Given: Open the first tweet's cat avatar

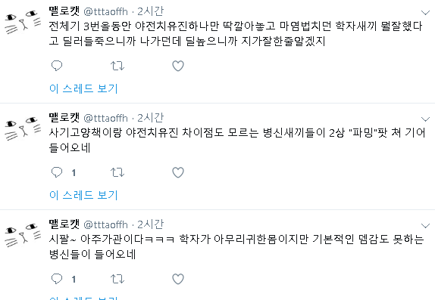Looking at the screenshot, I should (x=23, y=22).
